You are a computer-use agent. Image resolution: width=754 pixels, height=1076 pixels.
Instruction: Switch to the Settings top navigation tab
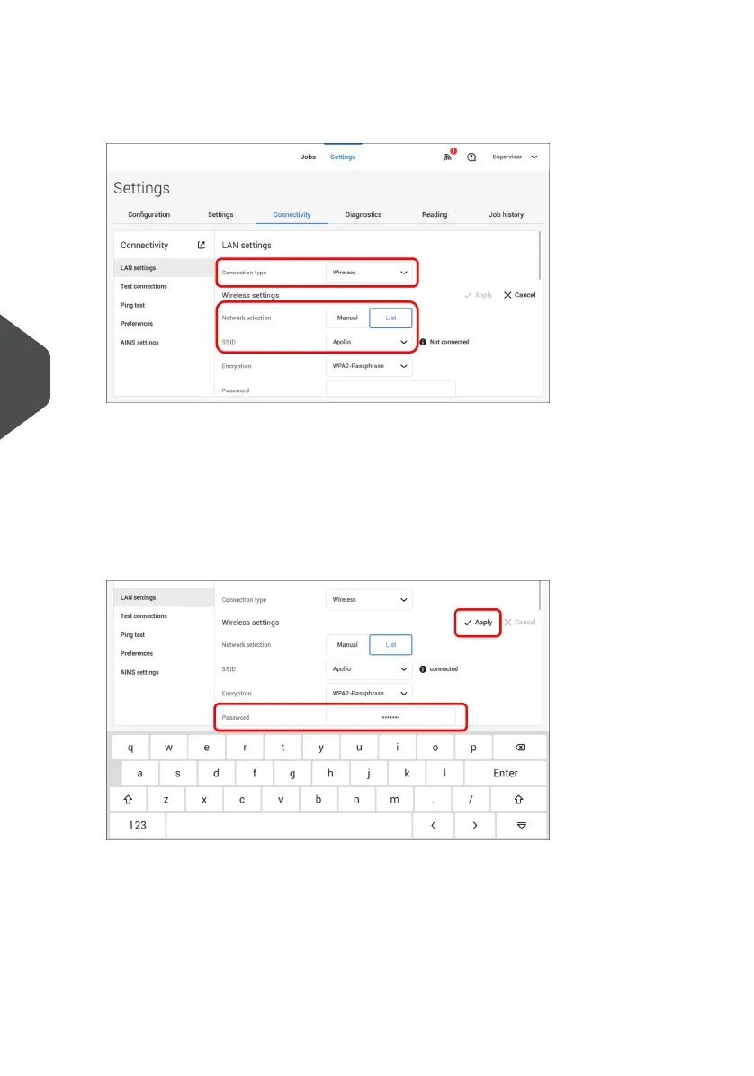pos(342,157)
